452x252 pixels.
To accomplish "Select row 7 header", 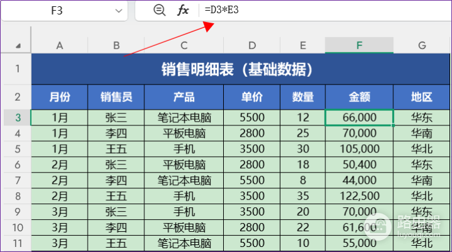I will (x=17, y=180).
